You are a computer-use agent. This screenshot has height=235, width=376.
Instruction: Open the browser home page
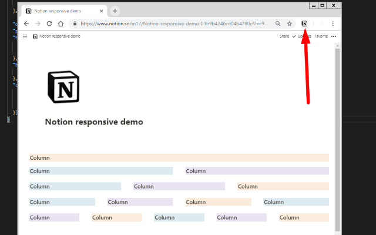pos(61,23)
